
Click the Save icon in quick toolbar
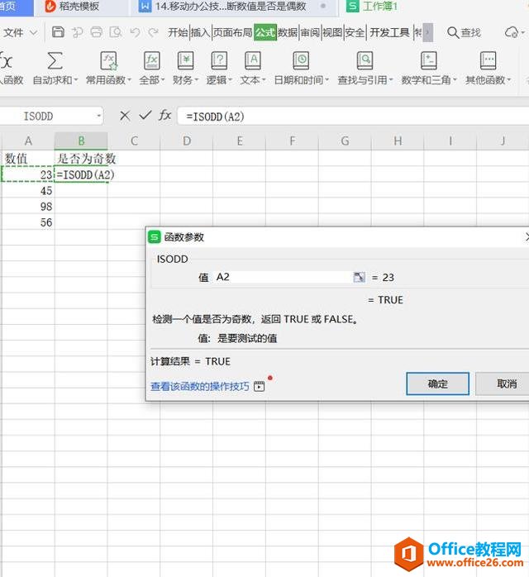point(58,32)
